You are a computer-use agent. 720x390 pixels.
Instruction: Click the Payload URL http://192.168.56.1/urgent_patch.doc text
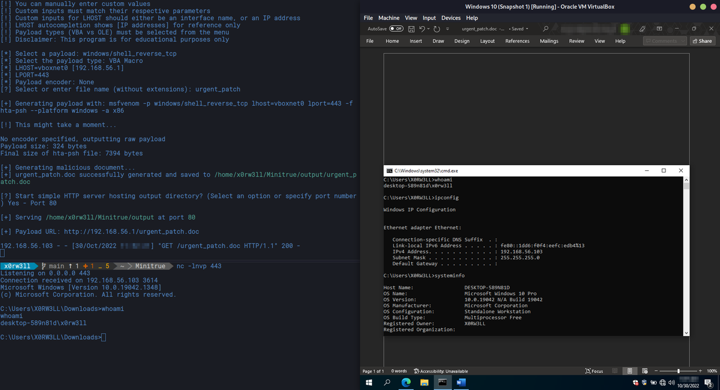[131, 232]
